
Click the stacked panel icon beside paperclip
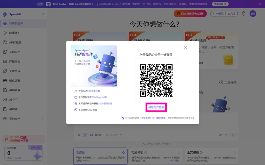pyautogui.click(x=226, y=135)
